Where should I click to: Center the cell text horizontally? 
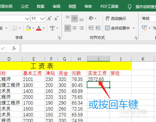(x=75, y=28)
